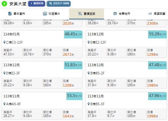
Task: Select the 48.45萬/坪 price badge
Action: (73, 34)
